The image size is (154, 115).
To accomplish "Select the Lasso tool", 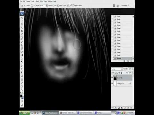I will click(x=22, y=24).
